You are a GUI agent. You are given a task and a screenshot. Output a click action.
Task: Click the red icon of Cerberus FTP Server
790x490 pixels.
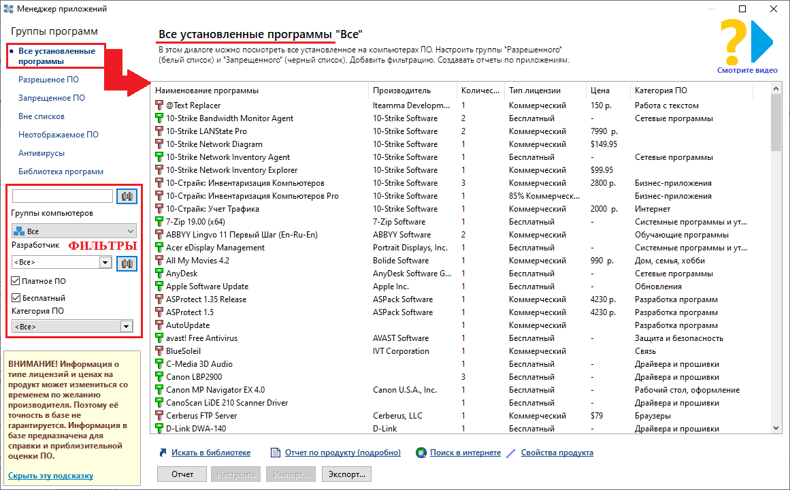coord(159,416)
